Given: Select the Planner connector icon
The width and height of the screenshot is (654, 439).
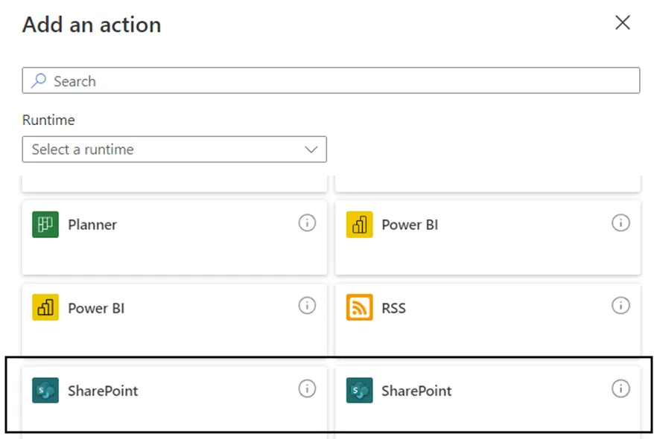Looking at the screenshot, I should pos(46,225).
